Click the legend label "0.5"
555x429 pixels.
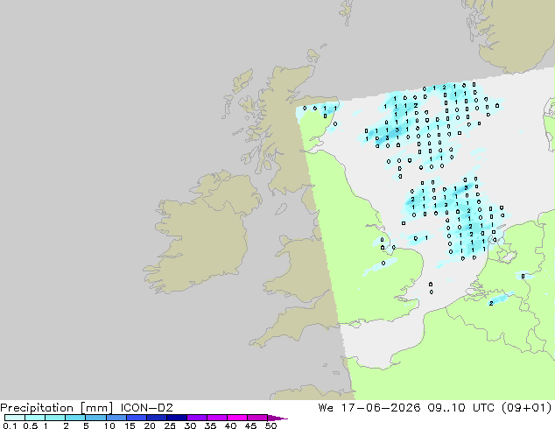pyautogui.click(x=31, y=425)
